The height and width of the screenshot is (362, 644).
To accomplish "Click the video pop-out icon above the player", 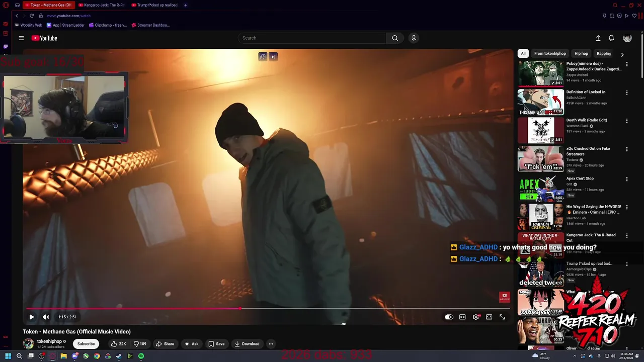I will (263, 57).
